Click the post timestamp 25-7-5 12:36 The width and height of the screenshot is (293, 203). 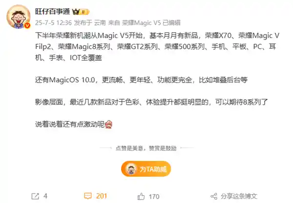click(53, 23)
